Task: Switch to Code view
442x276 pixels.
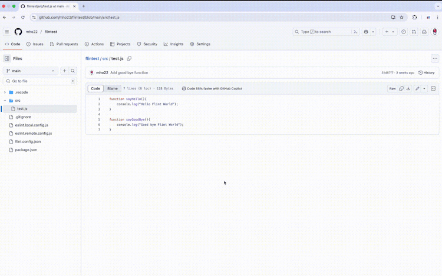Action: (95, 89)
